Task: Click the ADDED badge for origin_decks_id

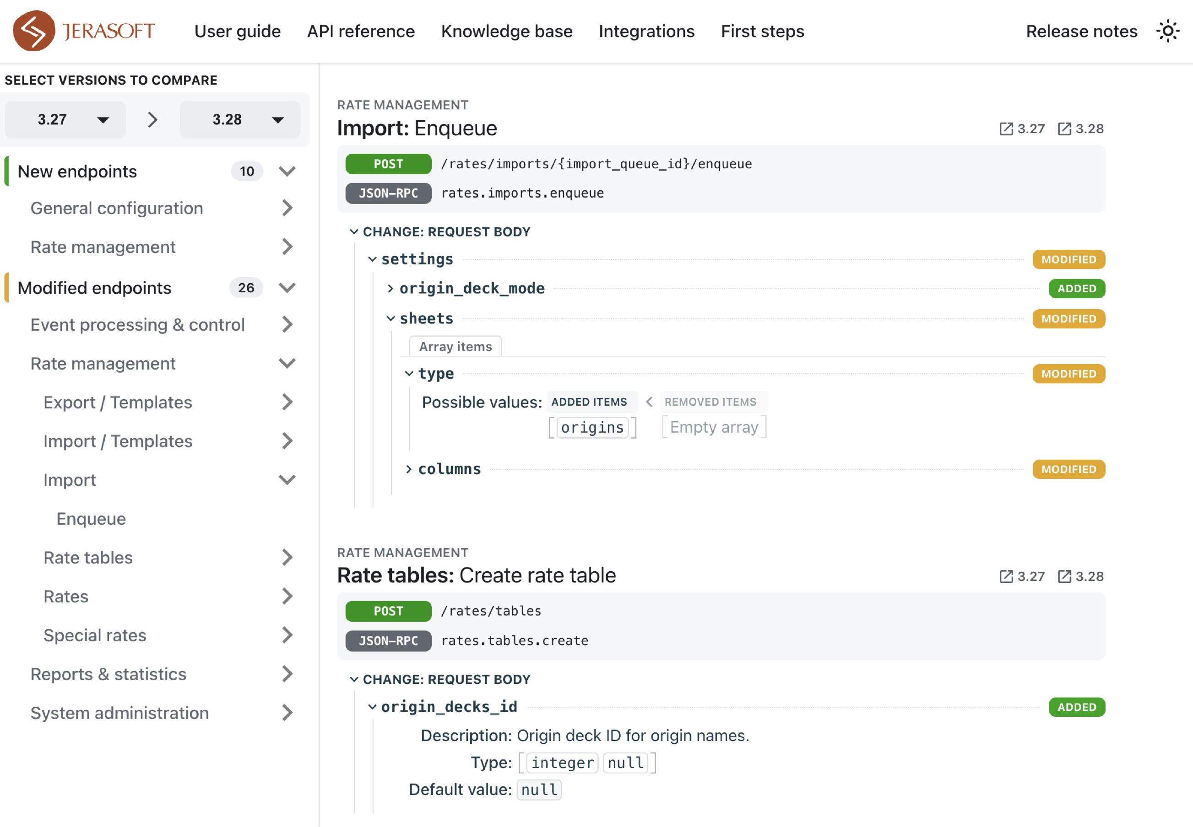Action: click(1077, 707)
